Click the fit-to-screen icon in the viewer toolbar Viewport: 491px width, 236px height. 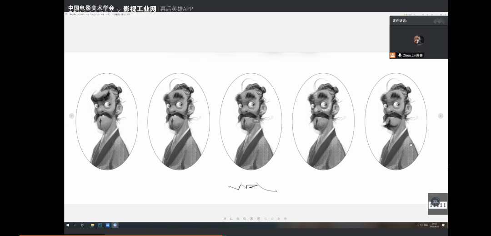pos(231,218)
